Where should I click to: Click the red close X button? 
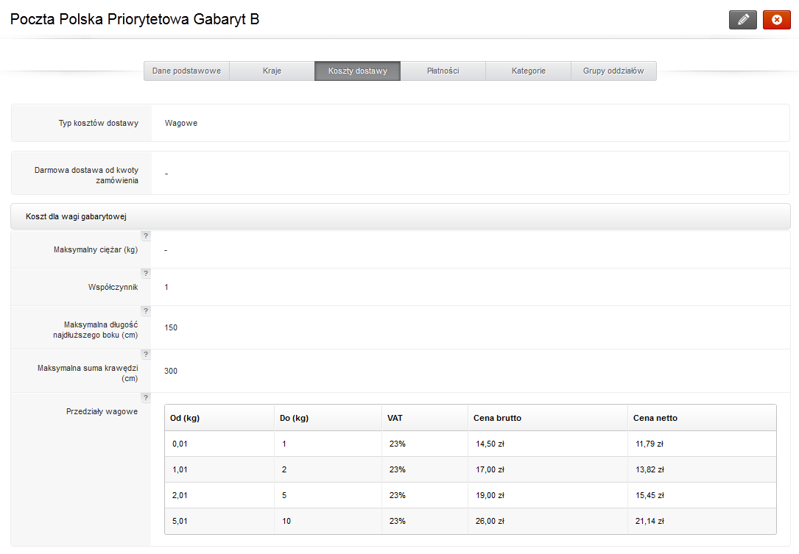[777, 20]
